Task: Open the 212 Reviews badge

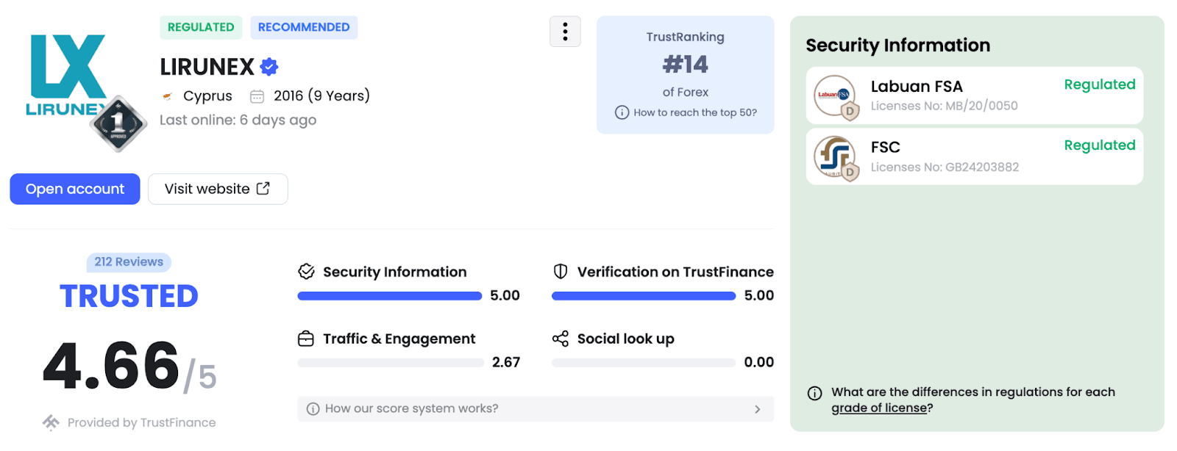Action: coord(129,262)
